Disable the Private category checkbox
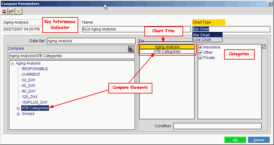The width and height of the screenshot is (274, 145). 200,58
